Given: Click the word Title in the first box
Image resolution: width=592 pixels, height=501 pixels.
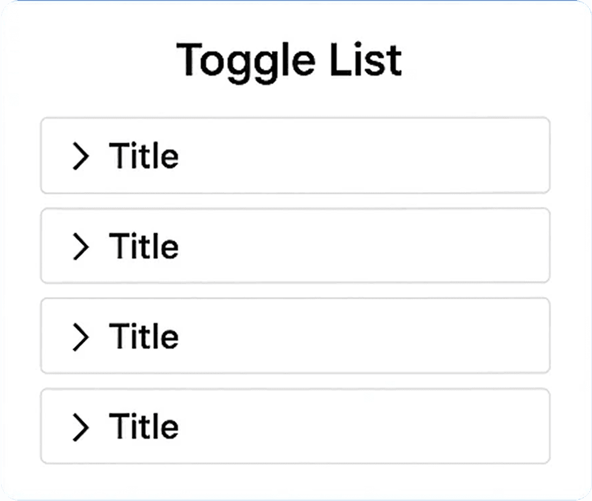Looking at the screenshot, I should [x=143, y=155].
